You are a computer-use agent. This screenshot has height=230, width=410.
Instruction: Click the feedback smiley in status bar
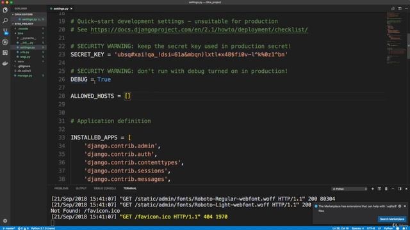pos(397,228)
